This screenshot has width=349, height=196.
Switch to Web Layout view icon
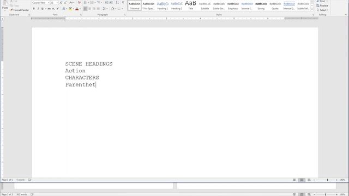(309, 180)
